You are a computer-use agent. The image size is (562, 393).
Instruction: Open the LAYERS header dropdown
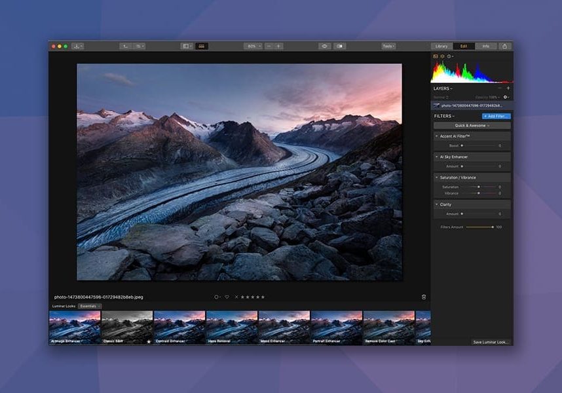pos(443,88)
